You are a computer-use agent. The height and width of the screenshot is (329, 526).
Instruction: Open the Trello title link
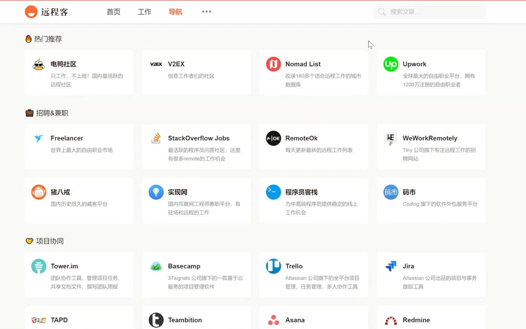[x=294, y=266]
